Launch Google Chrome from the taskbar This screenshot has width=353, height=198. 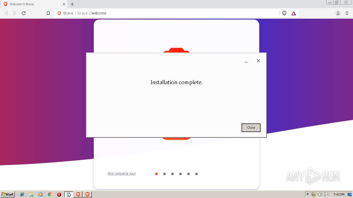(50, 194)
